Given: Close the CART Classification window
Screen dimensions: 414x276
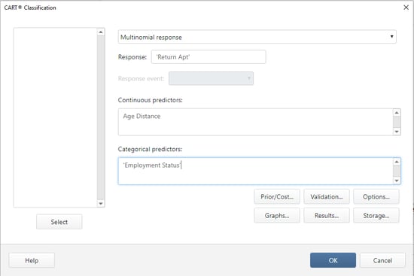Looking at the screenshot, I should pos(406,8).
